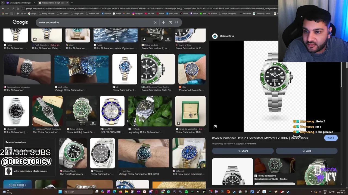Open Maison Birks source favicon
This screenshot has height=195, width=348.
[x=215, y=36]
